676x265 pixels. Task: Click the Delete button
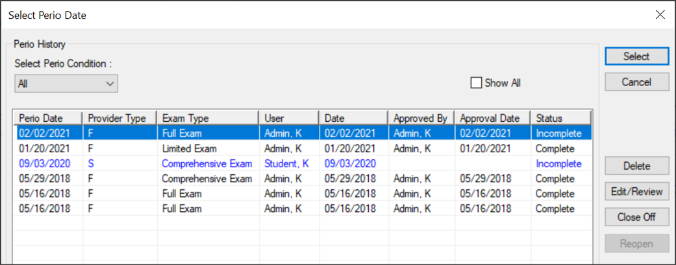pos(636,166)
